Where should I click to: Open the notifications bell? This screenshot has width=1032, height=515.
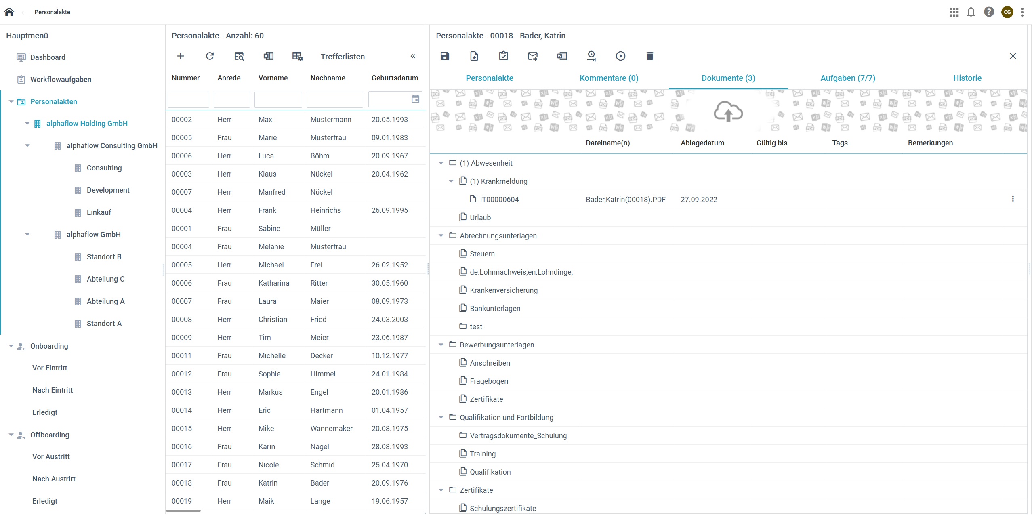point(971,12)
